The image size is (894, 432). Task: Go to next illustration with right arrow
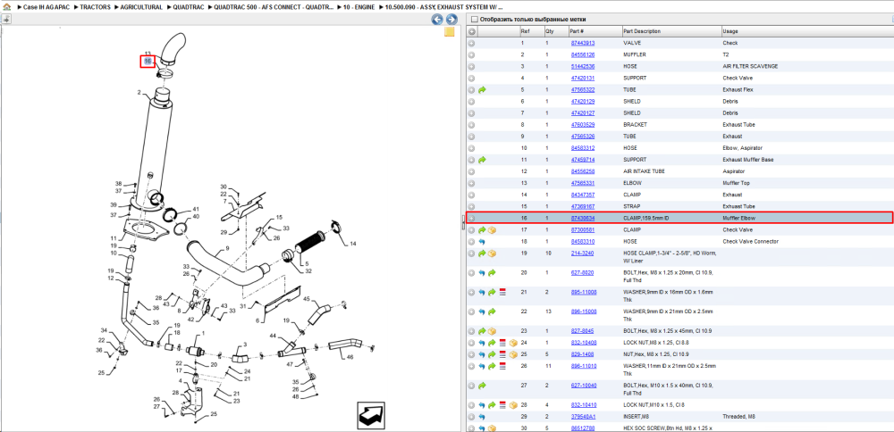tap(451, 20)
